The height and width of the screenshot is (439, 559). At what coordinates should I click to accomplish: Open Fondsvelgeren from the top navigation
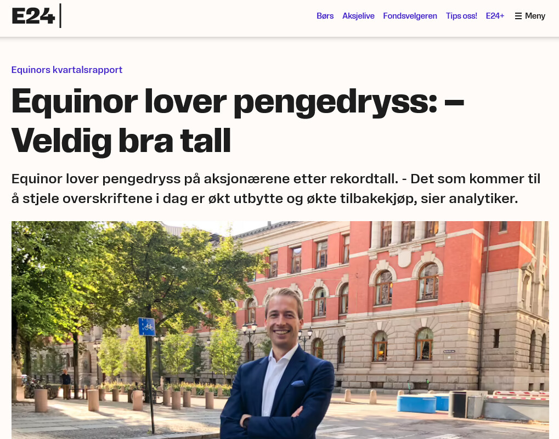pyautogui.click(x=410, y=16)
